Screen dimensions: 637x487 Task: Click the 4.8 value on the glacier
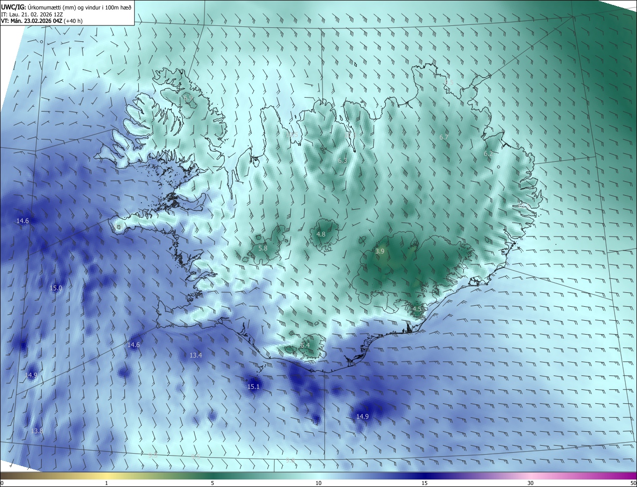coord(321,235)
